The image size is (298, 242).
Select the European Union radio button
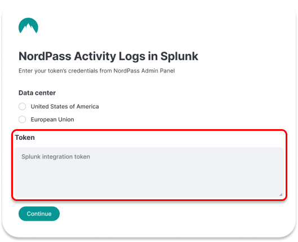tap(22, 120)
